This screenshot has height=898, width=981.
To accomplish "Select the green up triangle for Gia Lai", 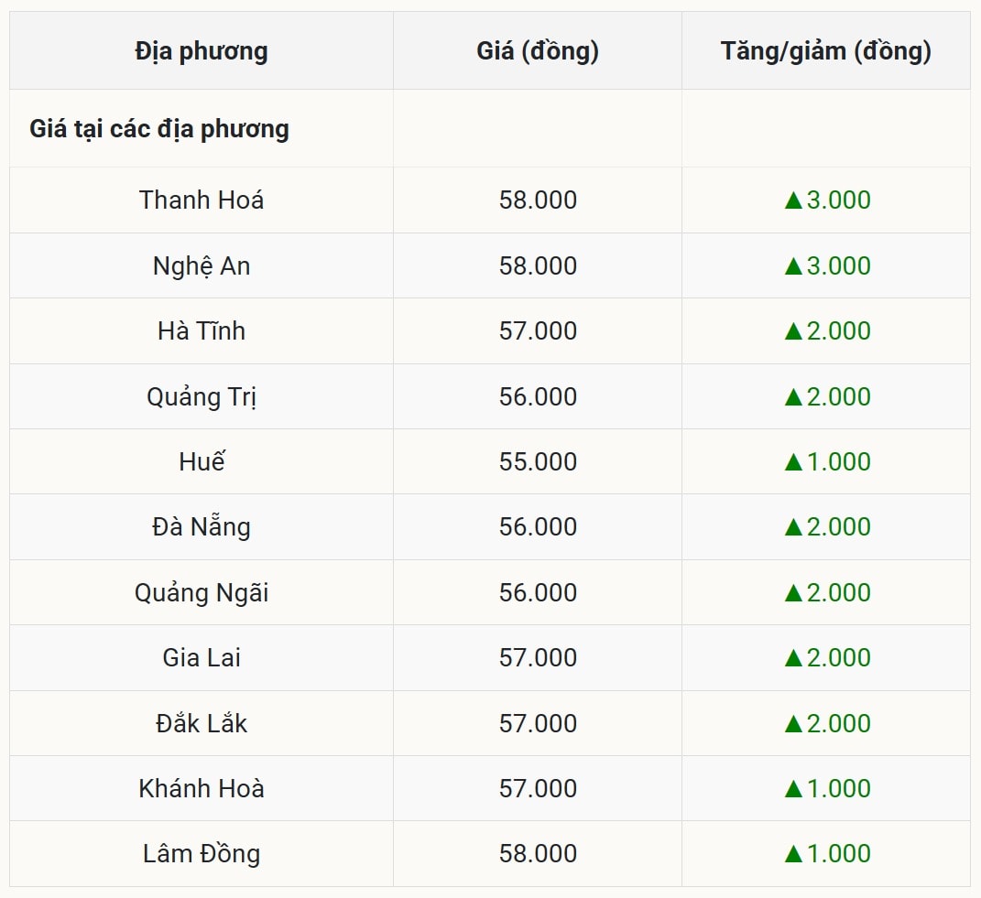I will click(x=793, y=658).
